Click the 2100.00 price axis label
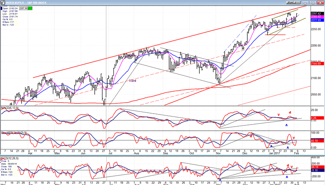 [x=316, y=78]
